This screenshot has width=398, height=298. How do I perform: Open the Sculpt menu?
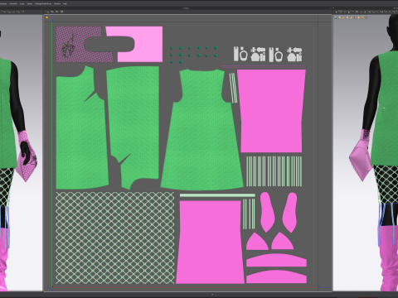[x=22, y=4]
